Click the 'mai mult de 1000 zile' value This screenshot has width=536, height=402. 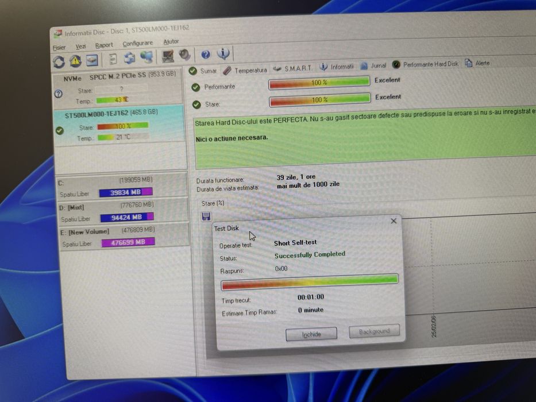pyautogui.click(x=308, y=184)
